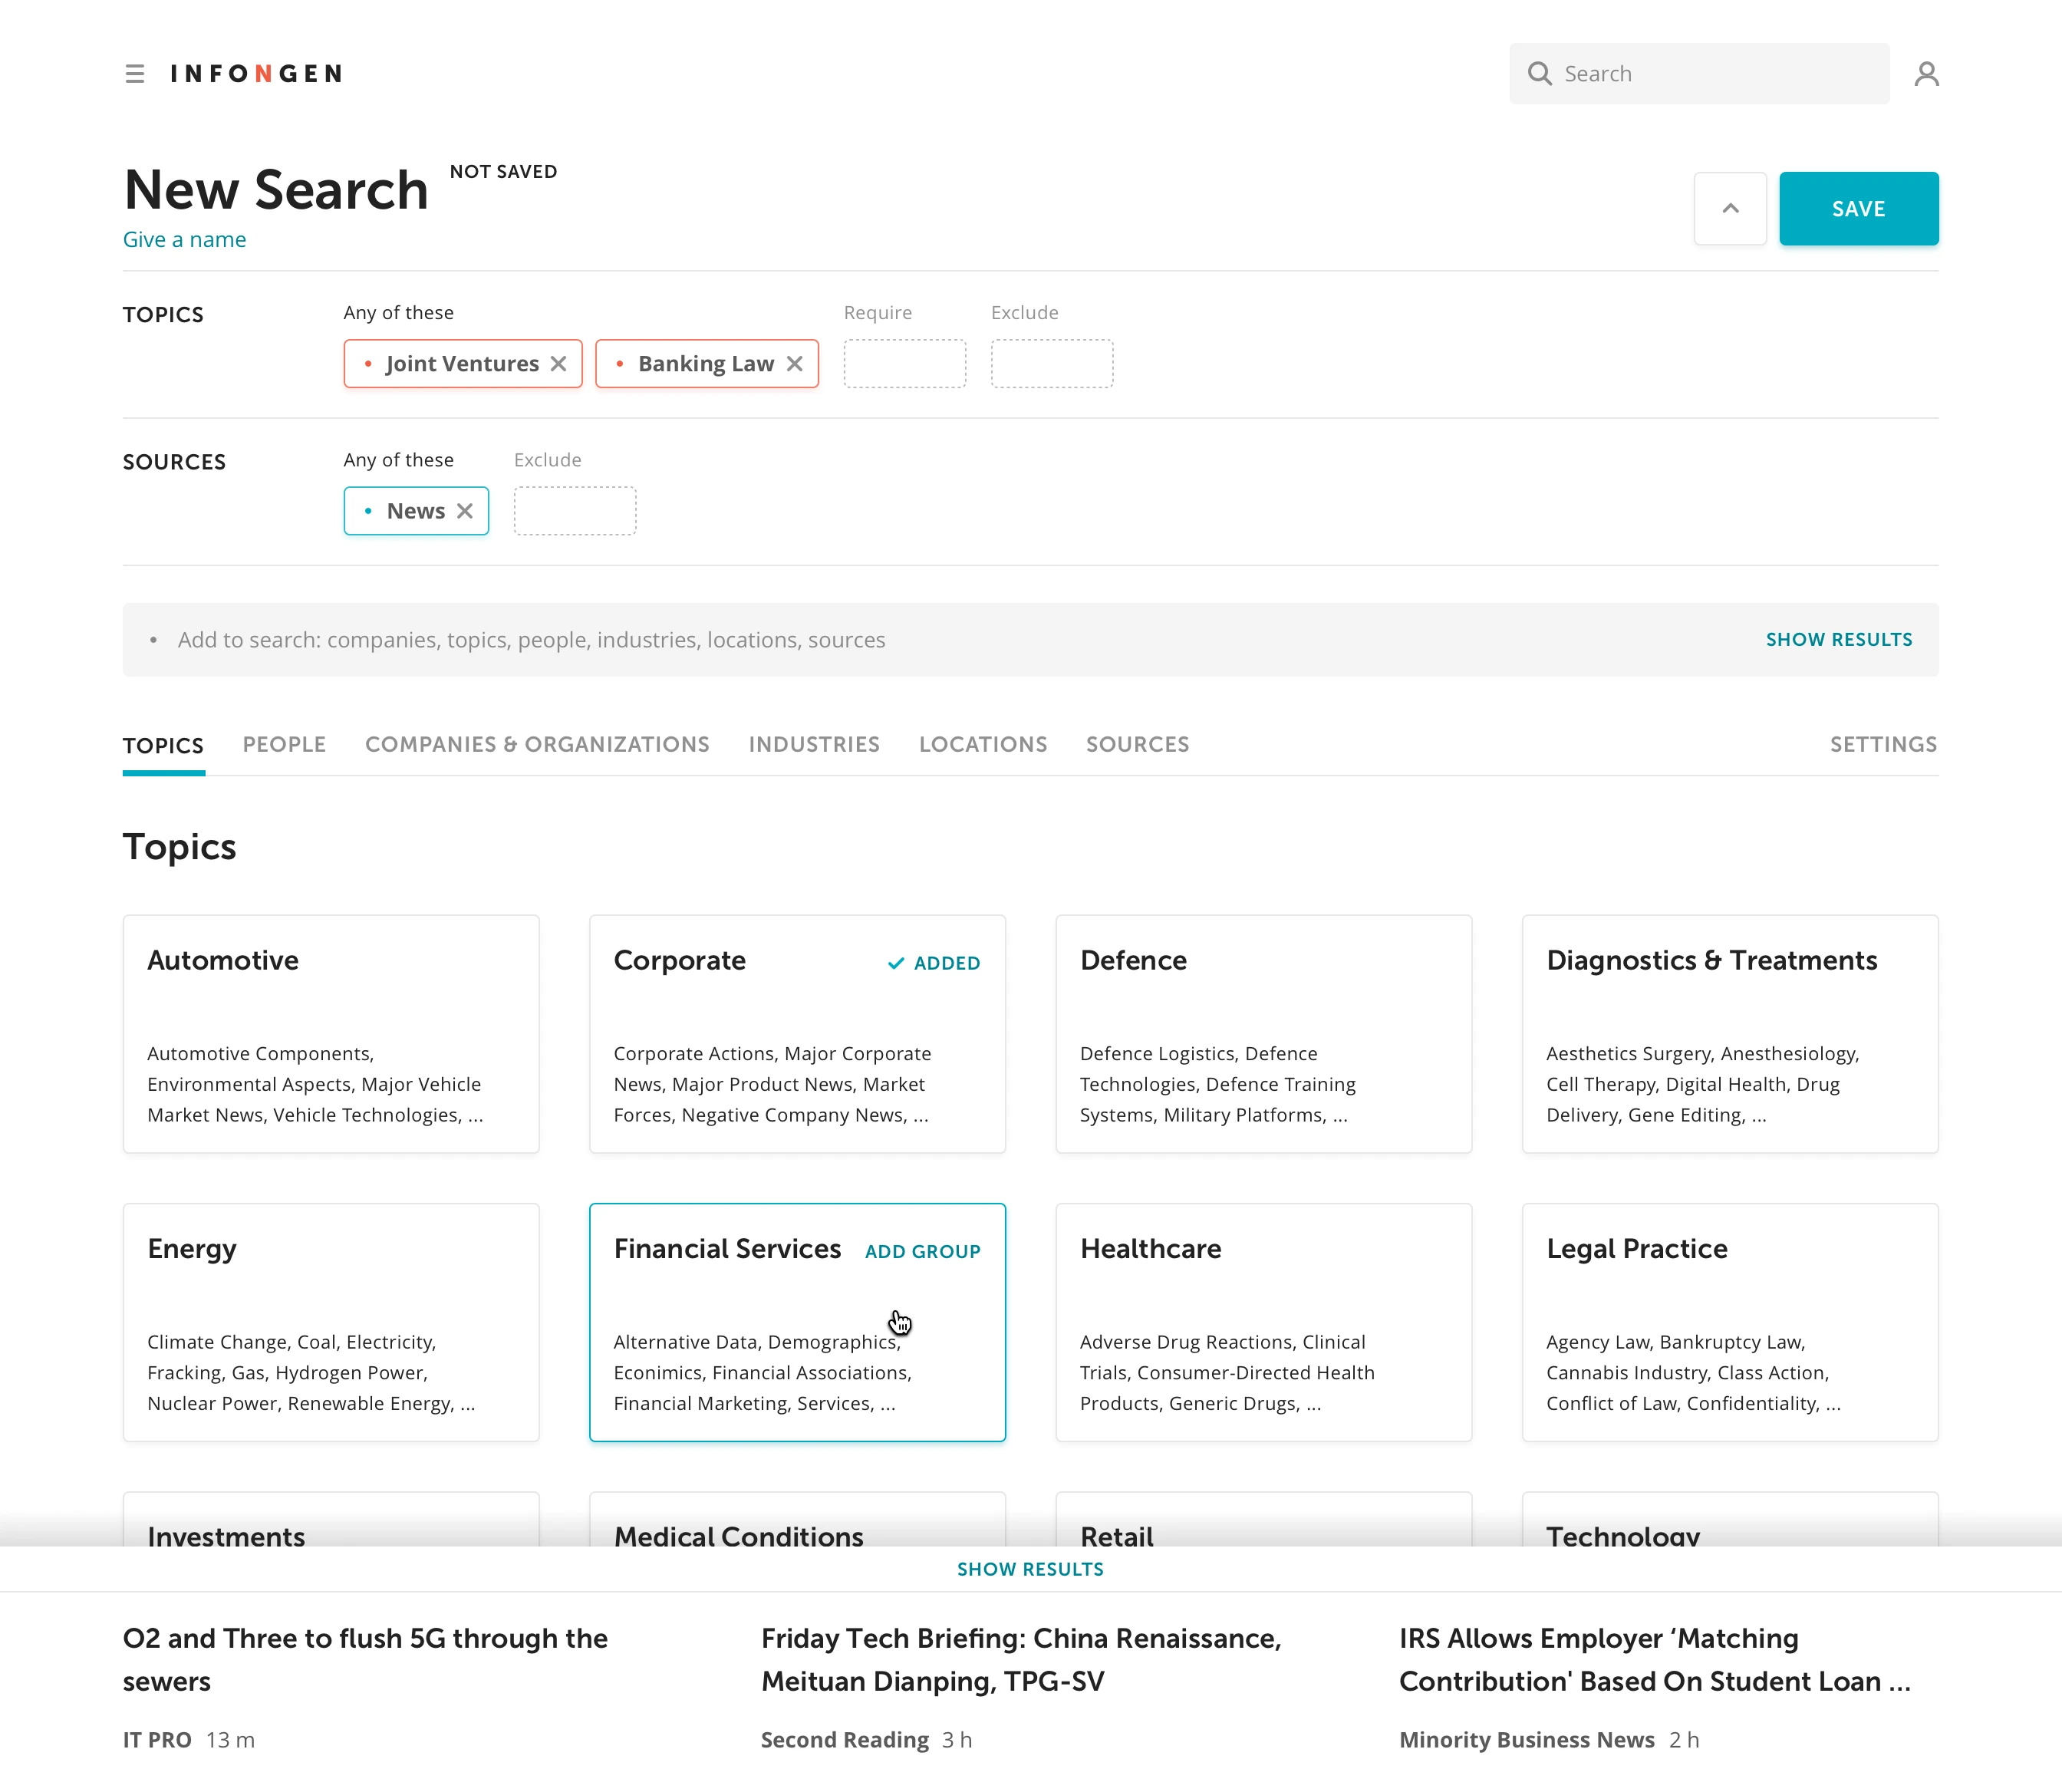Remove the Banking Law topic chip

[795, 363]
